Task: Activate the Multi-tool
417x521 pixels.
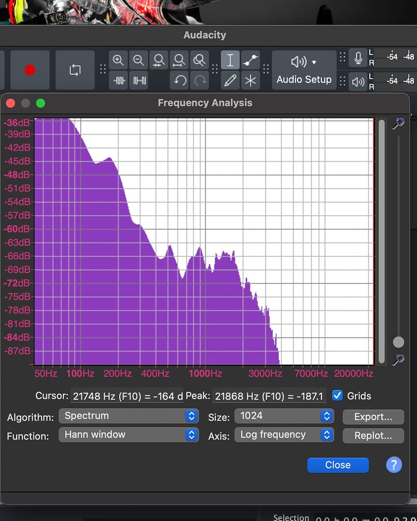Action: click(x=250, y=80)
